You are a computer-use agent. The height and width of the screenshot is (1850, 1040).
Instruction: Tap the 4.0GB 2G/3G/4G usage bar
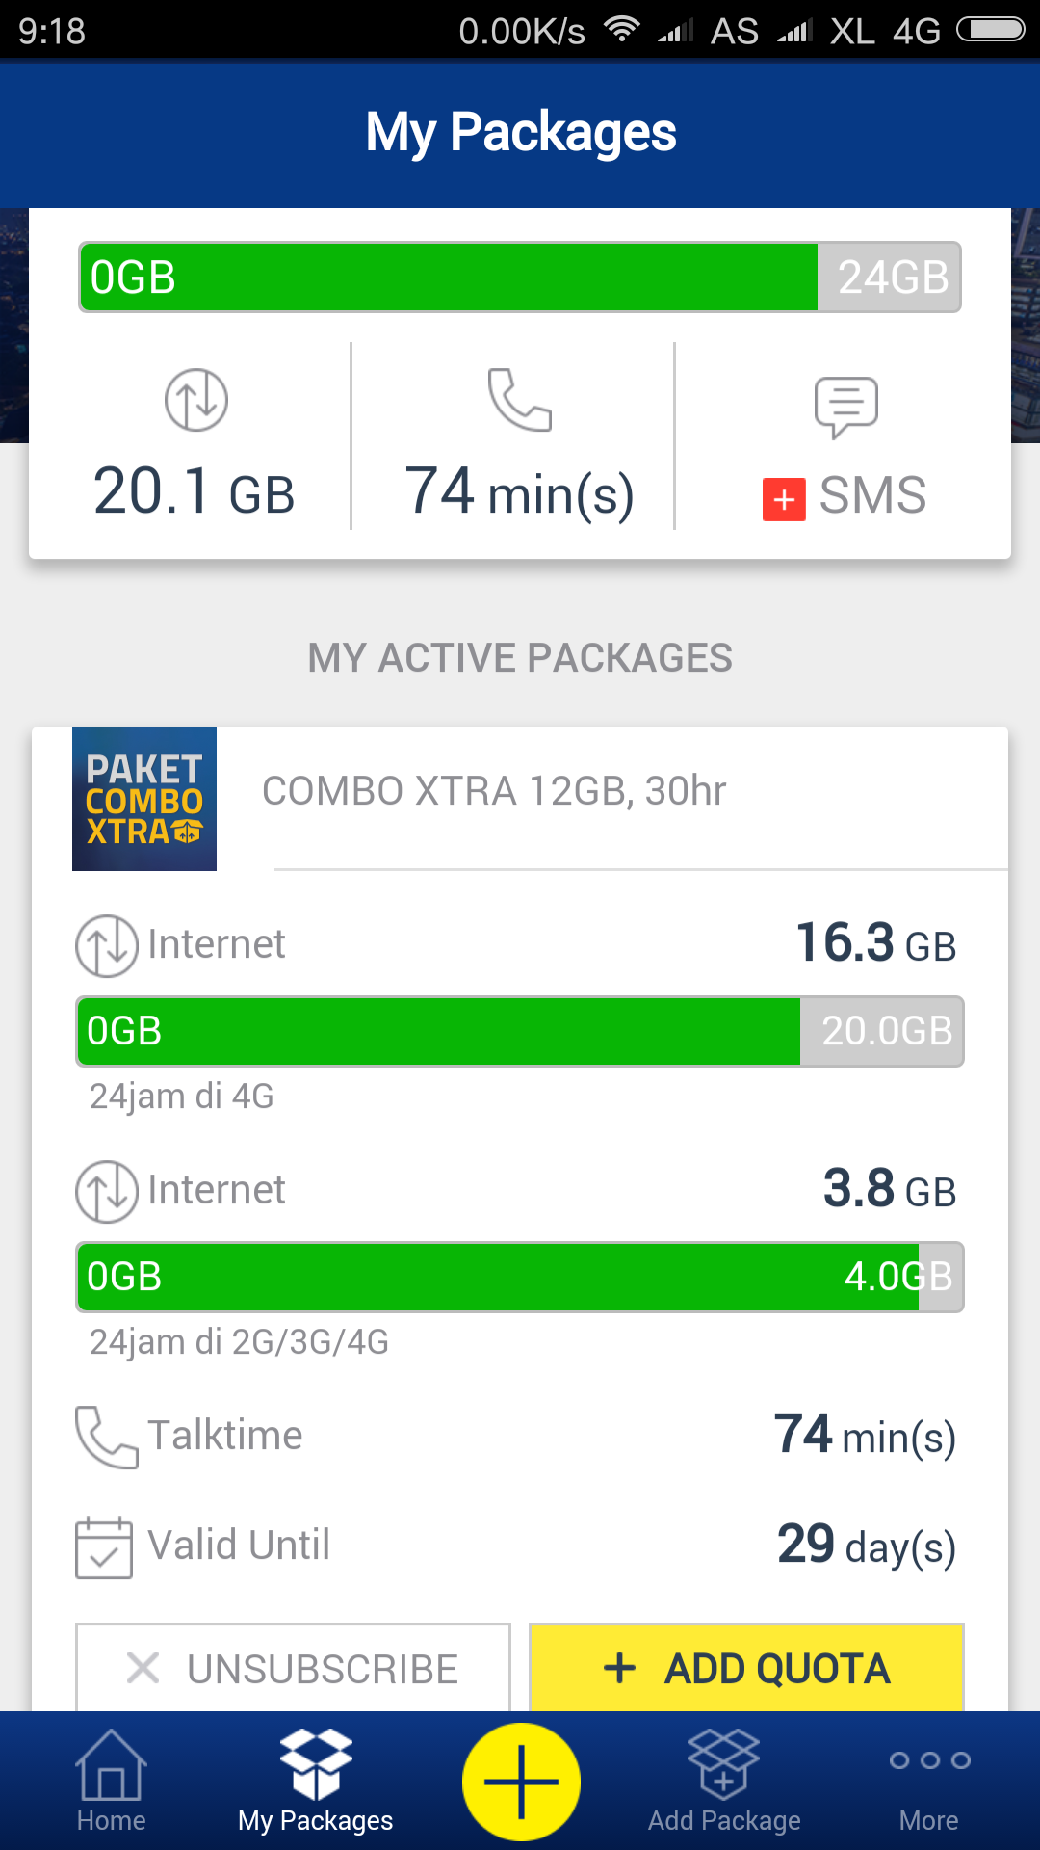[x=520, y=1277]
